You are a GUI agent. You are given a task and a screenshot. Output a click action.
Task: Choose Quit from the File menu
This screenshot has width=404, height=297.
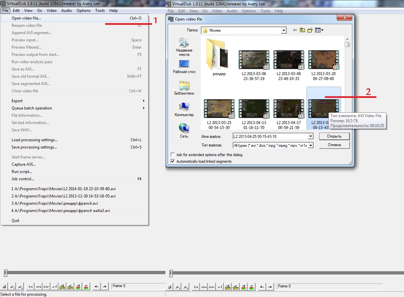[74, 221]
